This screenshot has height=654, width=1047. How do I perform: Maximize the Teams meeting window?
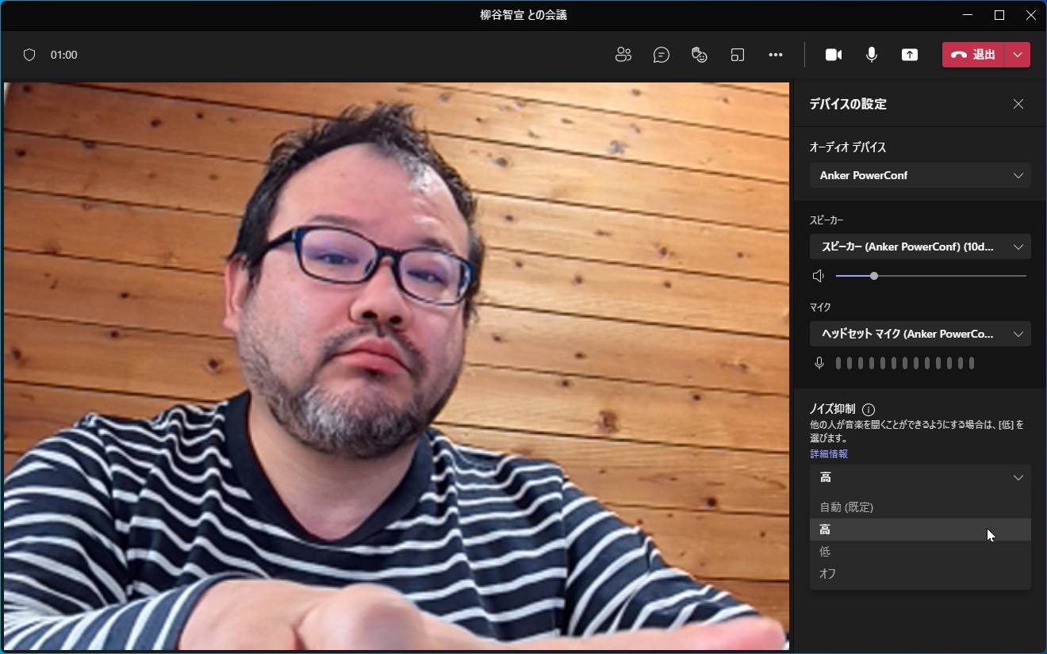(999, 15)
